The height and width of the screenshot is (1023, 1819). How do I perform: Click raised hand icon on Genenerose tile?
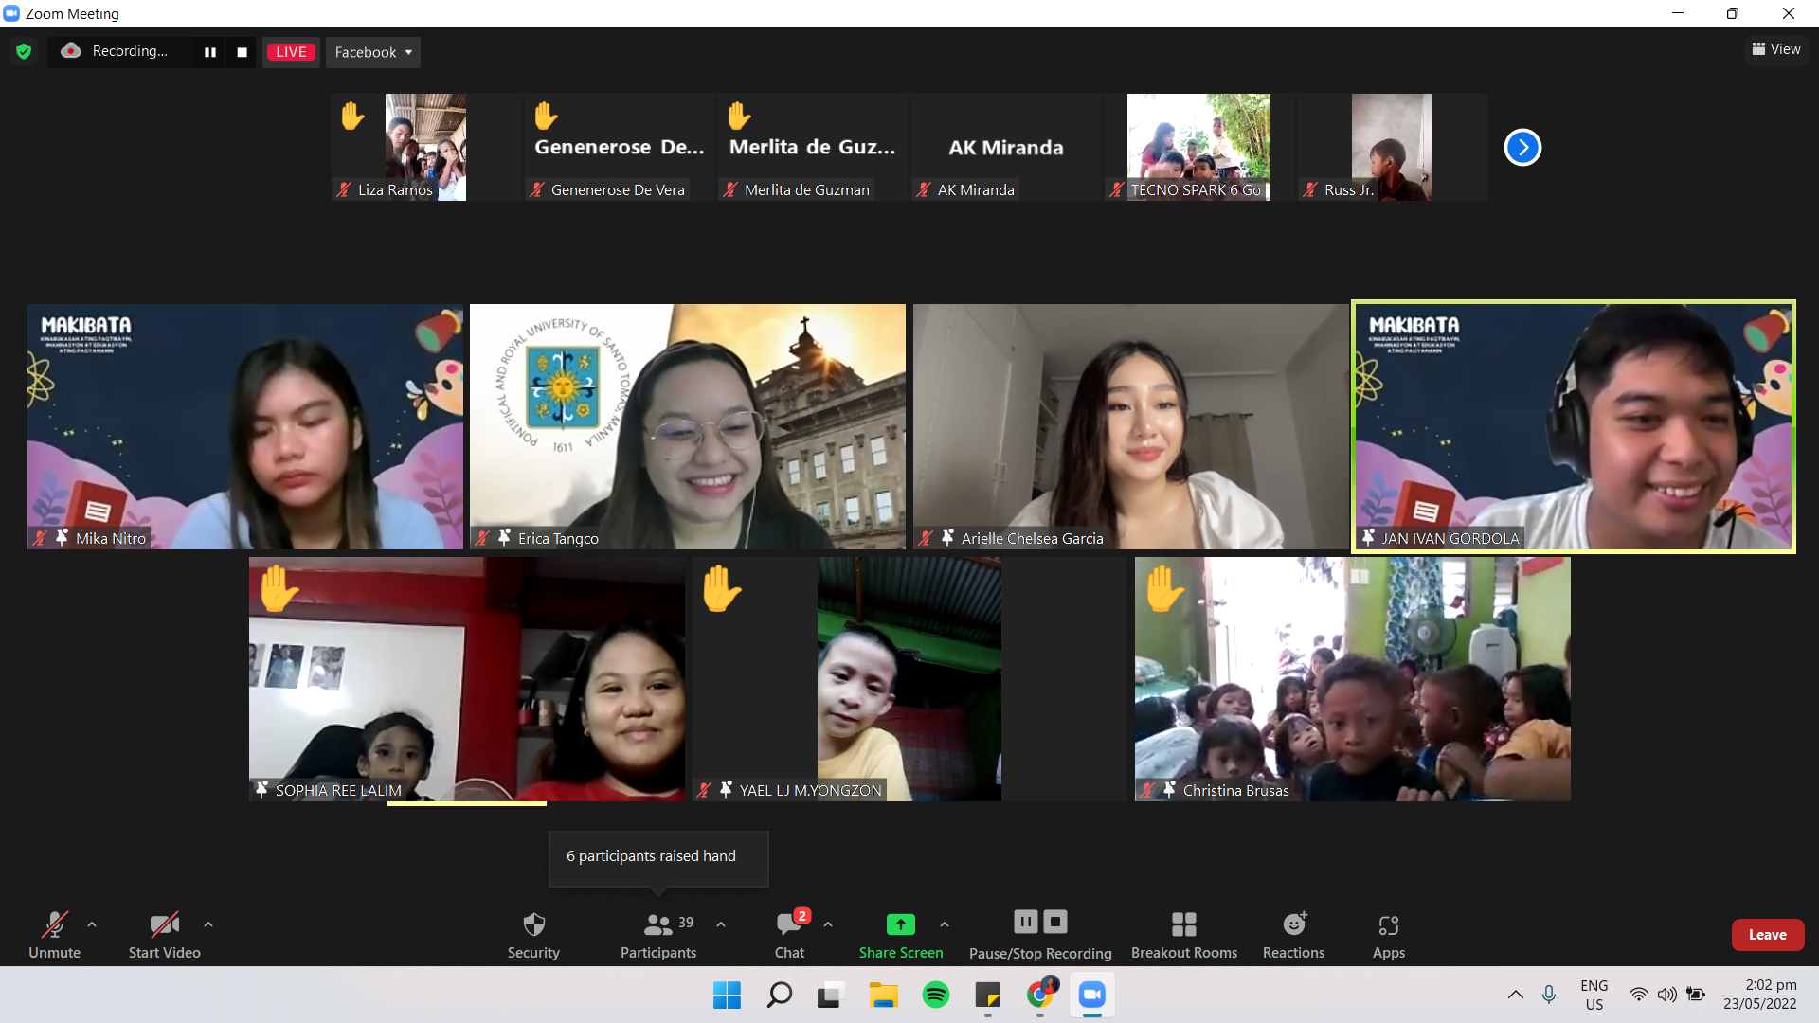click(x=546, y=116)
